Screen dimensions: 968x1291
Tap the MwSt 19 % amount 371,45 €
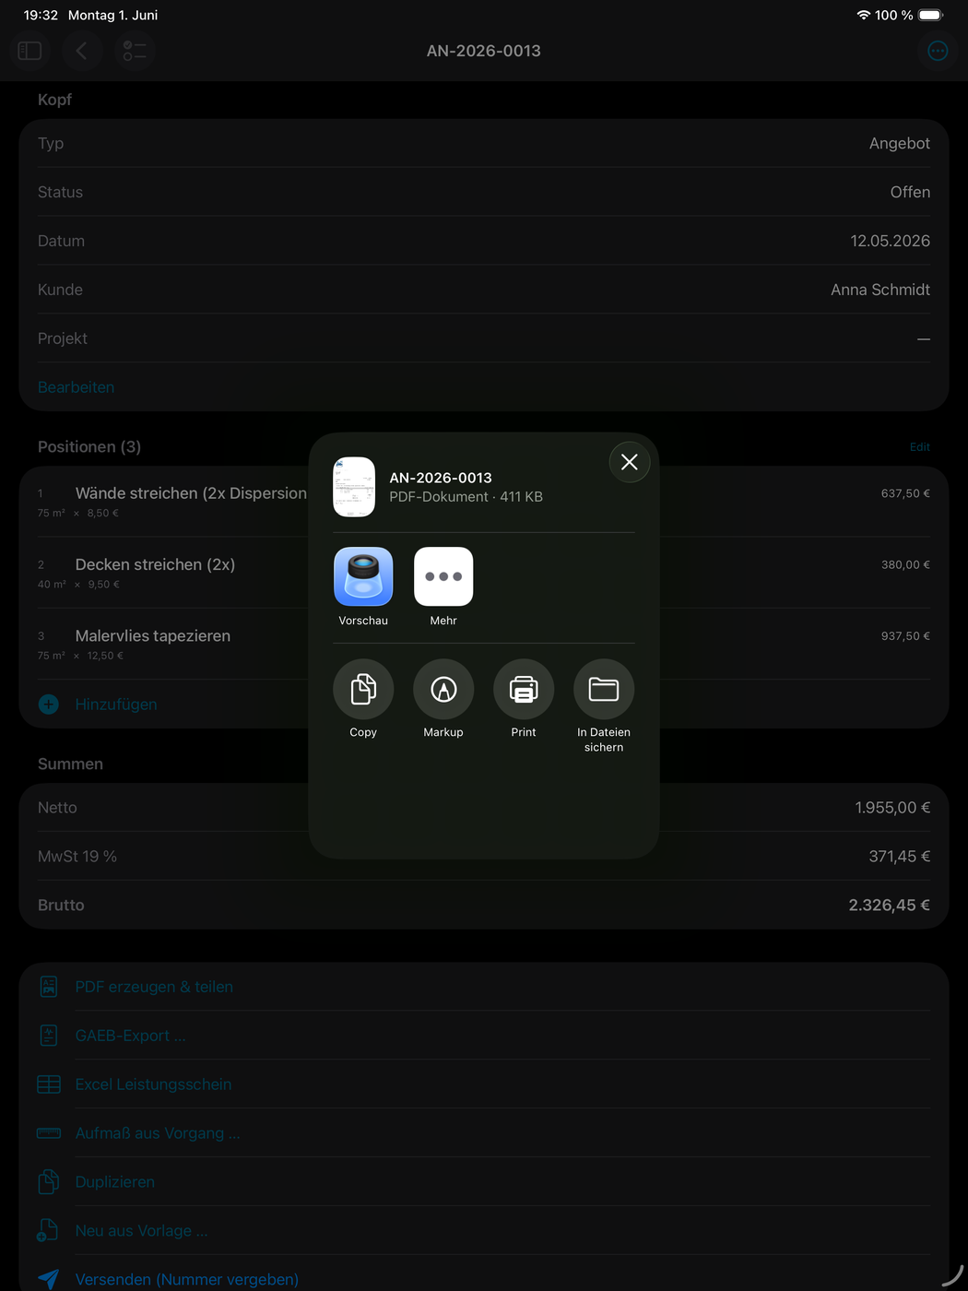click(x=899, y=857)
